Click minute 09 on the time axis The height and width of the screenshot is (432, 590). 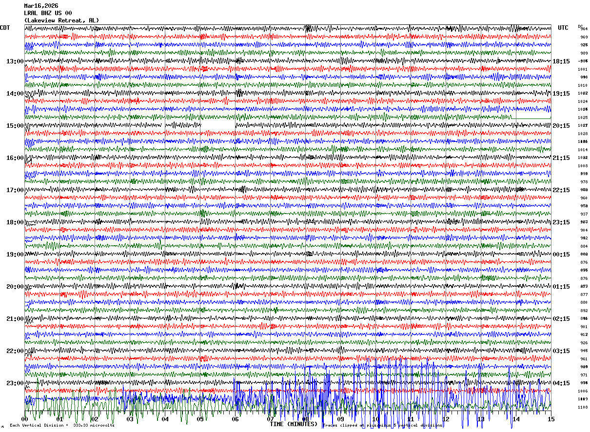pyautogui.click(x=340, y=419)
